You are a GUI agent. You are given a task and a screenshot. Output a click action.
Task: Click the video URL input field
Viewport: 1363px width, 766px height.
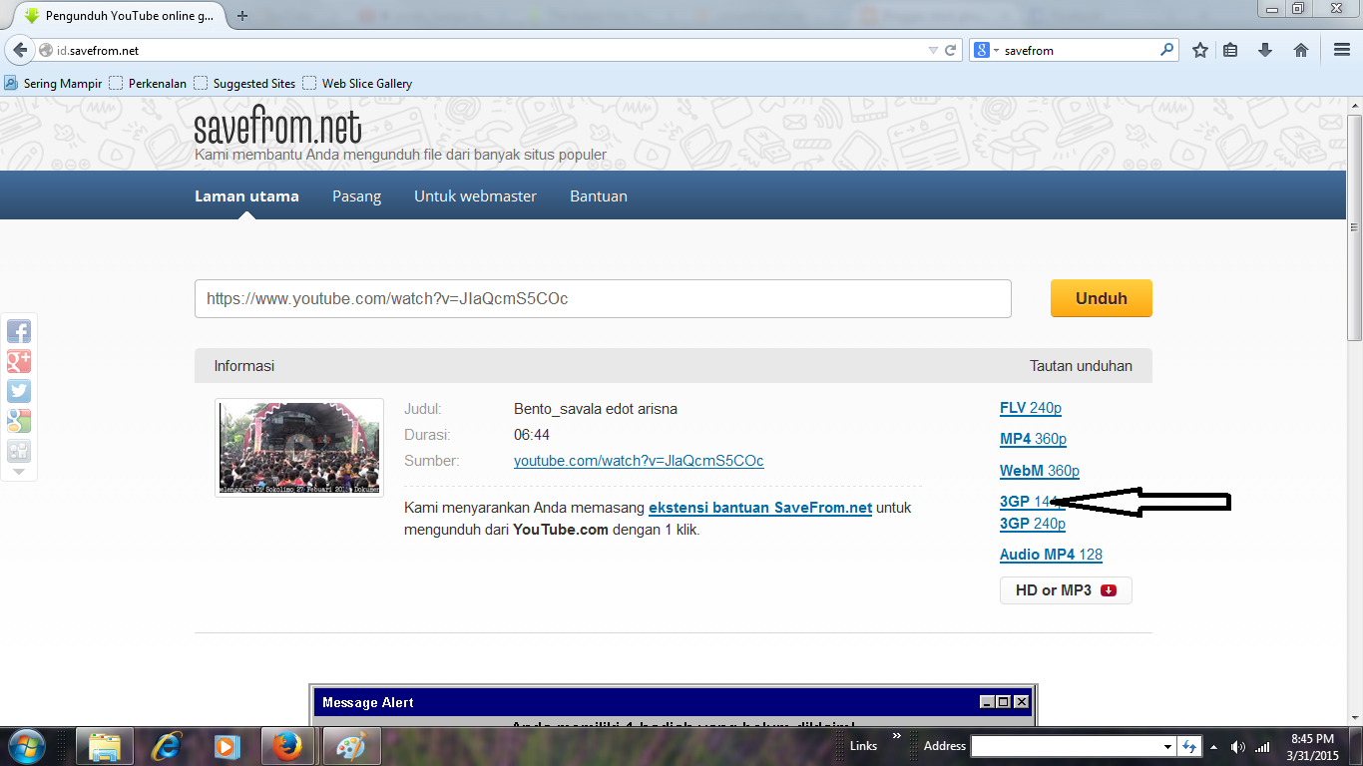(x=603, y=298)
